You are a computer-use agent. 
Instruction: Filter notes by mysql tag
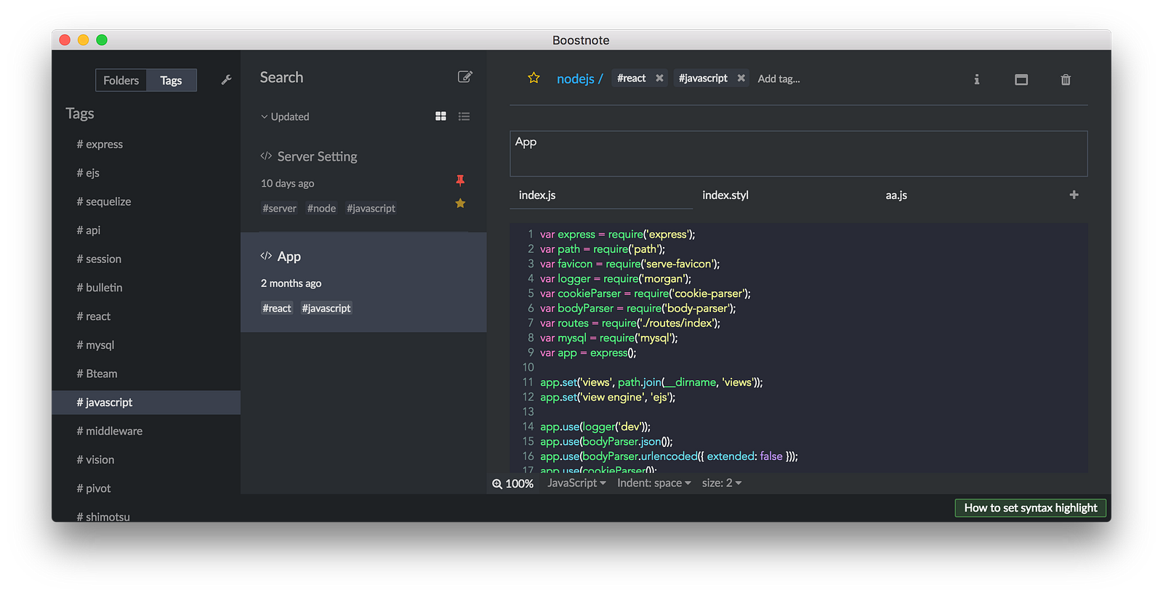(146, 345)
